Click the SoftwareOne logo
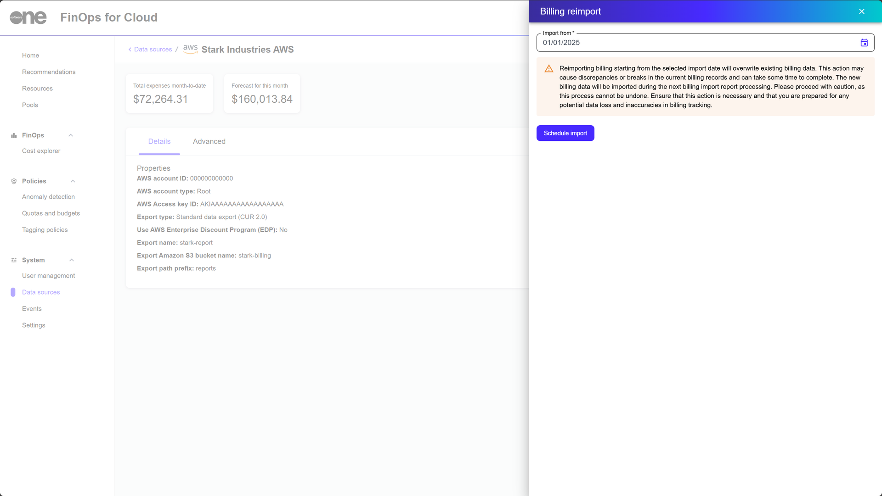882x496 pixels. 28,17
